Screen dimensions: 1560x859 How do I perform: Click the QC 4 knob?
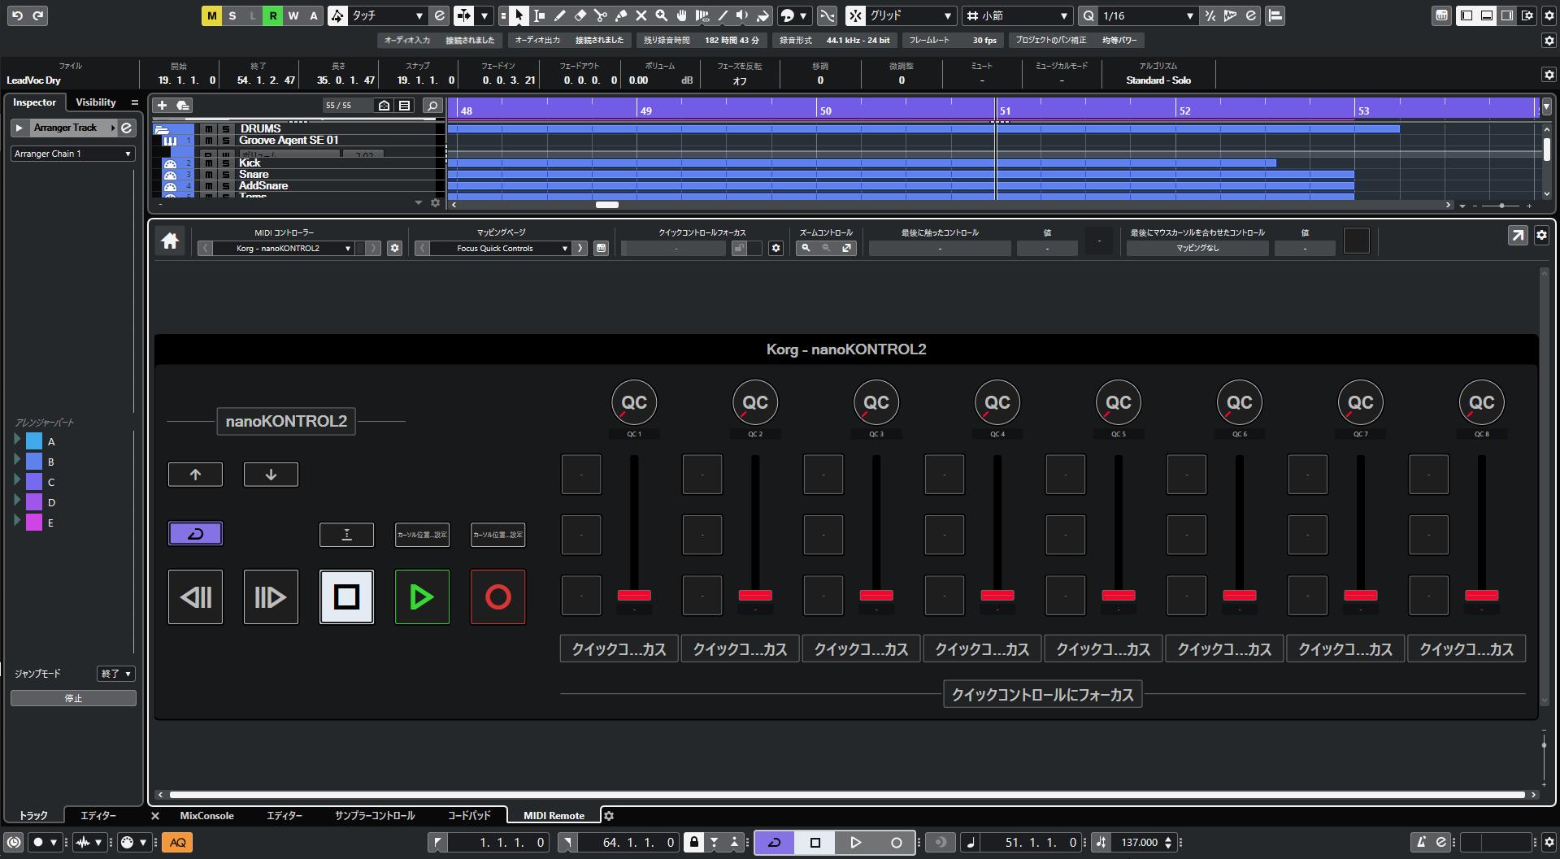coord(997,402)
